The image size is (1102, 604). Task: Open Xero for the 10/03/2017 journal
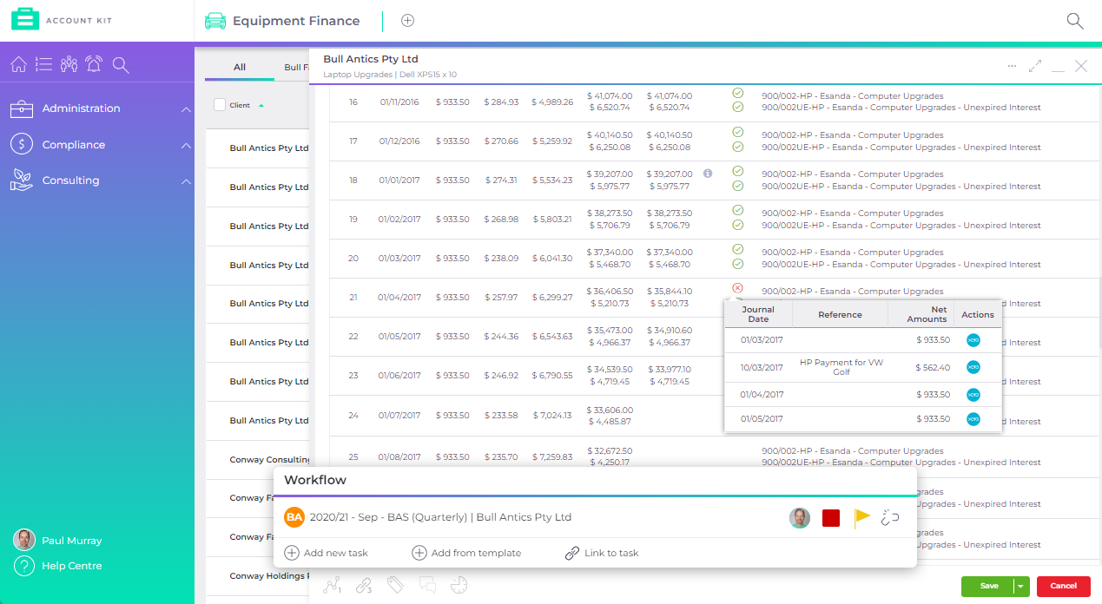tap(973, 367)
